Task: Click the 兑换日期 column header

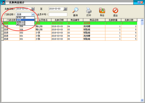Action: click(59, 20)
